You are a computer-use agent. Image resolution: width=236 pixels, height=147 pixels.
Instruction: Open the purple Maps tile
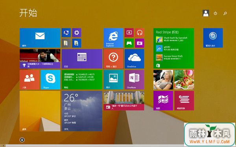pyautogui.click(x=163, y=101)
